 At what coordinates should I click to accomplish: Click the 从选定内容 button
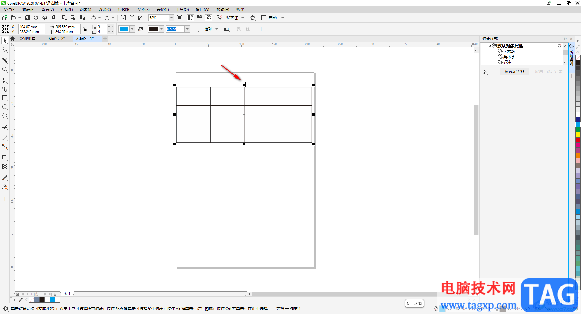(514, 71)
